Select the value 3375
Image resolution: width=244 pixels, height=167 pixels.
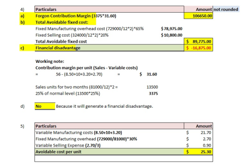pos(153,93)
